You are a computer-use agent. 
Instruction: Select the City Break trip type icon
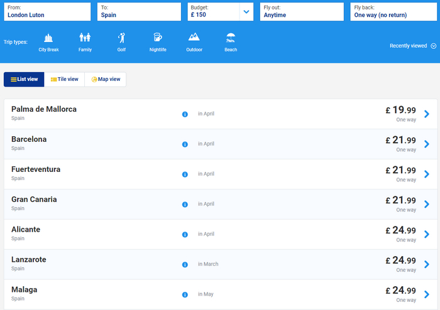click(x=48, y=38)
